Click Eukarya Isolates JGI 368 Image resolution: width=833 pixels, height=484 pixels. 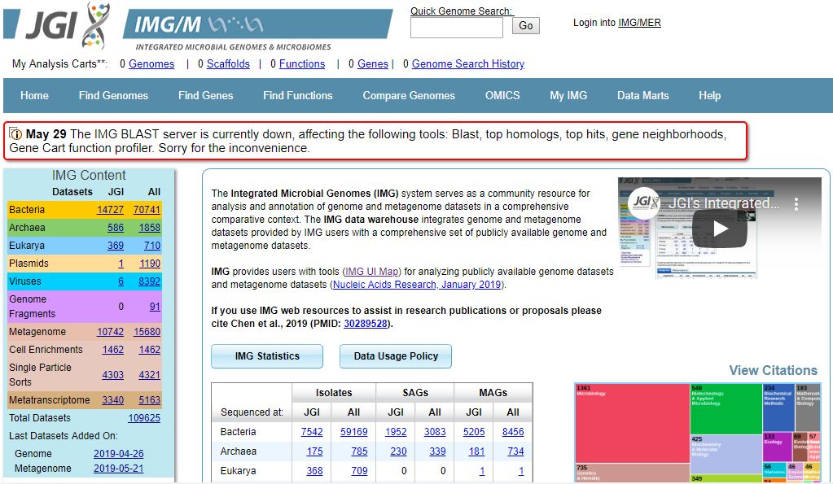pos(314,471)
